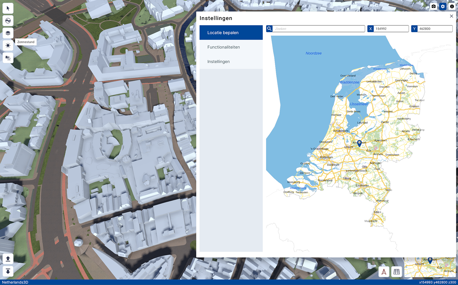Click Eindhoven on the map
Image resolution: width=458 pixels, height=285 pixels.
362,185
